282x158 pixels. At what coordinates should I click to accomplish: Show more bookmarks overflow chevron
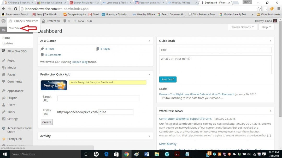(252, 14)
